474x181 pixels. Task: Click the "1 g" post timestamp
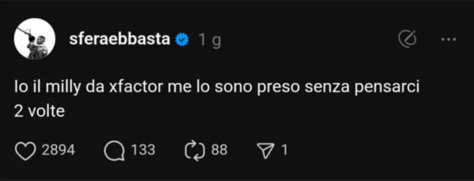click(x=210, y=40)
